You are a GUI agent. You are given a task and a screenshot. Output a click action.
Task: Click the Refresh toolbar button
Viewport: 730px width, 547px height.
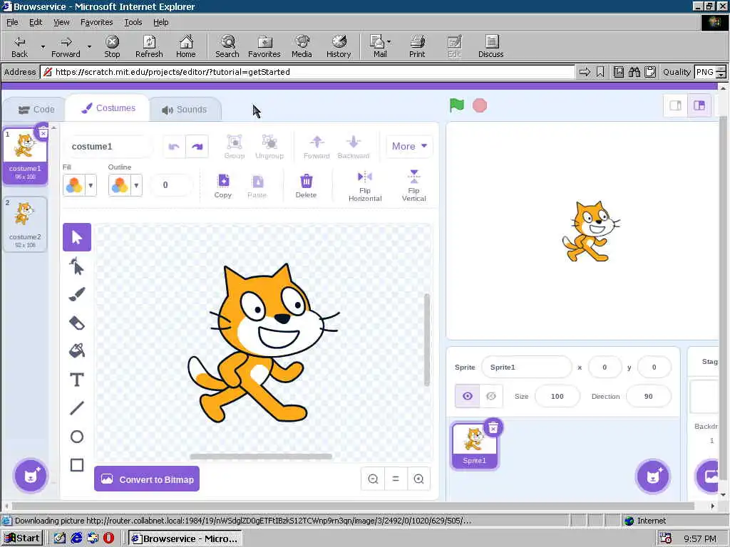click(x=149, y=46)
